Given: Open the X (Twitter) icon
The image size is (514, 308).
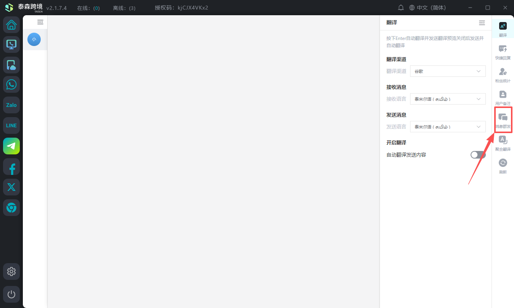Looking at the screenshot, I should [x=11, y=187].
